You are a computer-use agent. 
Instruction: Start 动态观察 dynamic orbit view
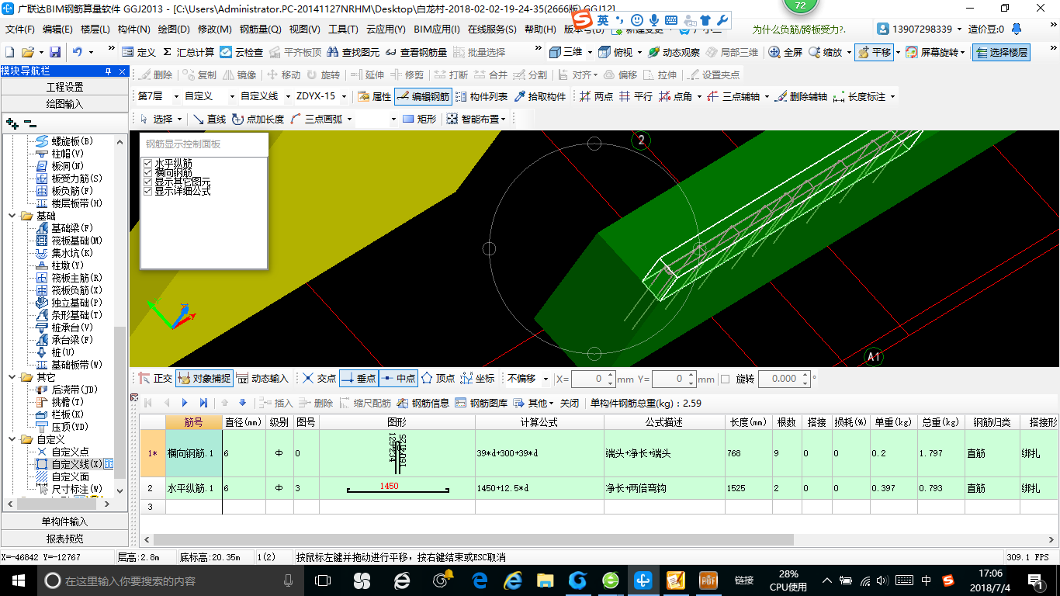674,52
